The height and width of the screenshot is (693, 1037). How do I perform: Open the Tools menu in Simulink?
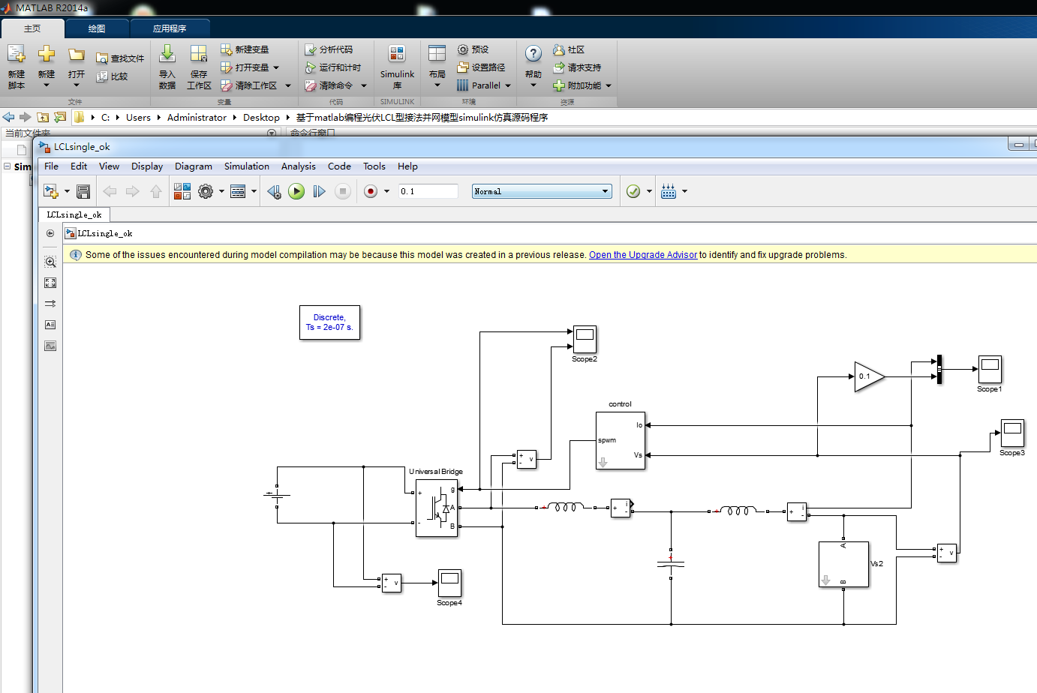(x=374, y=166)
